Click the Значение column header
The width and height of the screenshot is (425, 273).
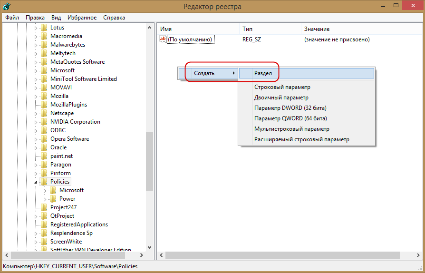pyautogui.click(x=362, y=29)
